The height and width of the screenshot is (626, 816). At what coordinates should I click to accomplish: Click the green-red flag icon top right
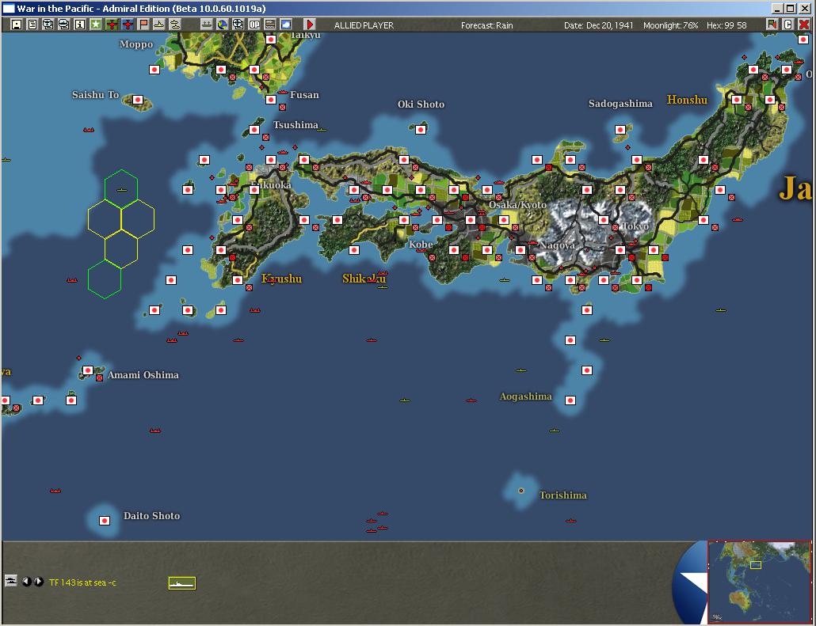[772, 25]
